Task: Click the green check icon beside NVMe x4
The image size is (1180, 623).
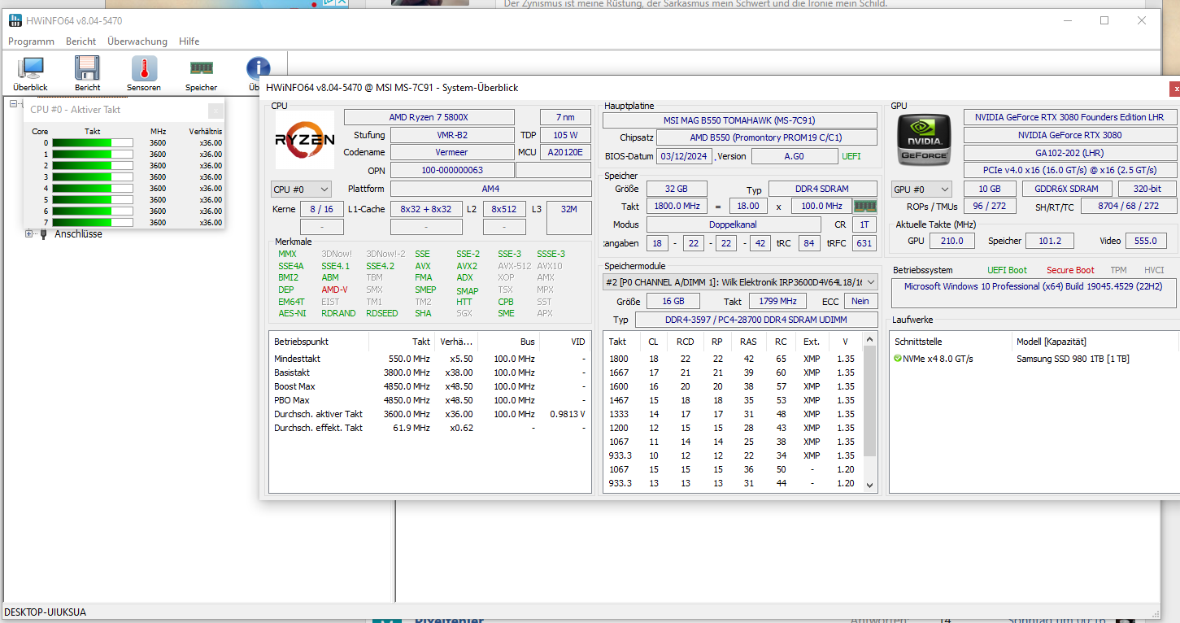Action: click(x=898, y=359)
